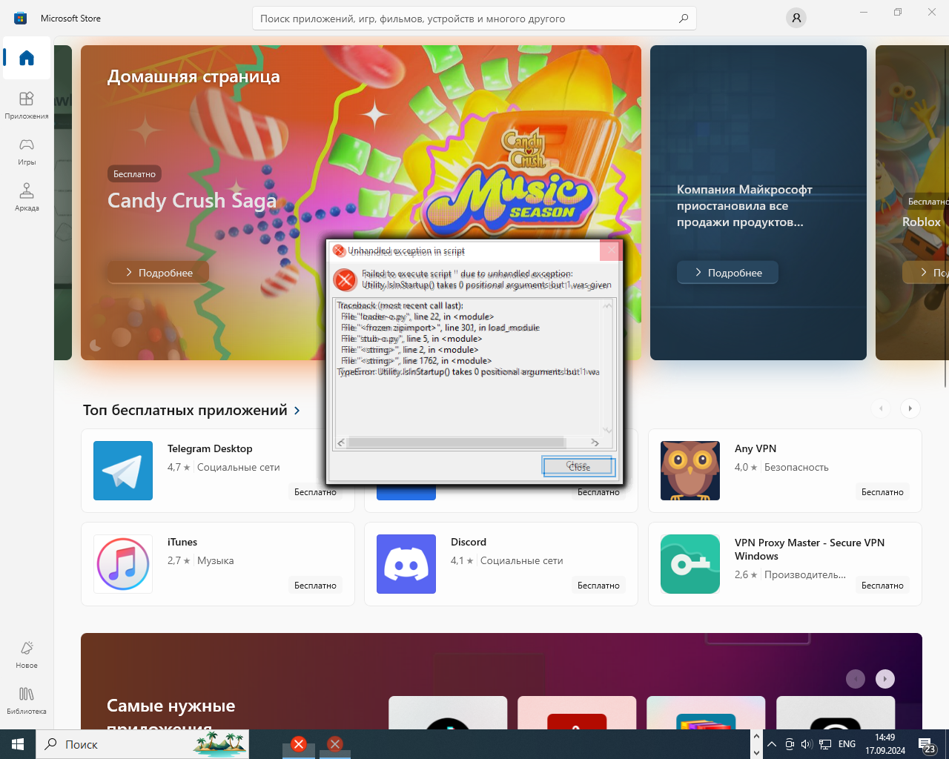Open Топ бесплатных приложений heading
This screenshot has height=759, width=949.
(185, 410)
